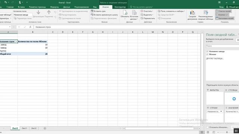Select sheet tab Лист3
This screenshot has height=134, width=239.
pyautogui.click(x=15, y=128)
